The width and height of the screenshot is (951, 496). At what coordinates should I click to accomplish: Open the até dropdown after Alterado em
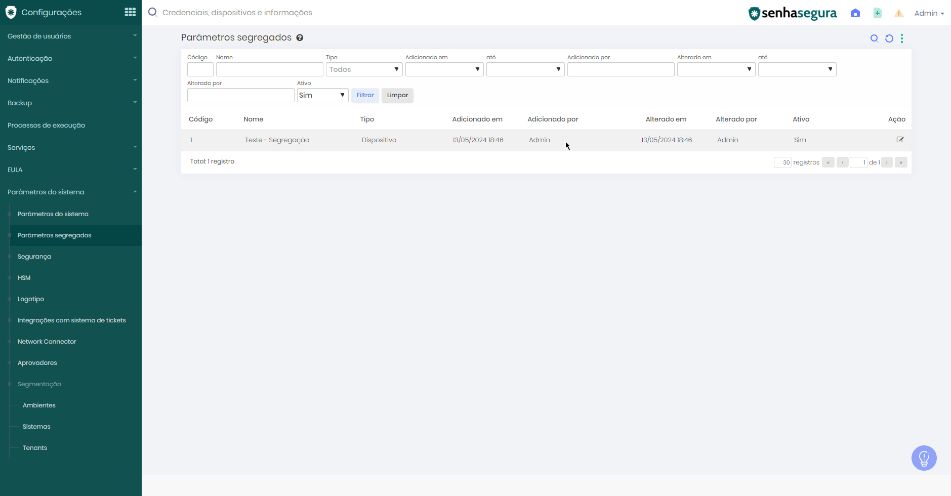(797, 69)
